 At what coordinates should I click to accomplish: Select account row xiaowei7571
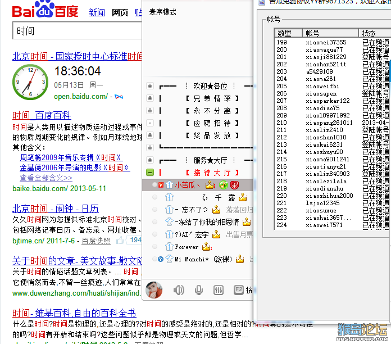coord(332,225)
